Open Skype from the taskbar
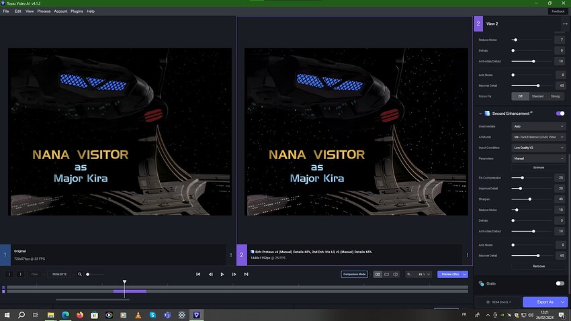The height and width of the screenshot is (321, 571). click(152, 315)
